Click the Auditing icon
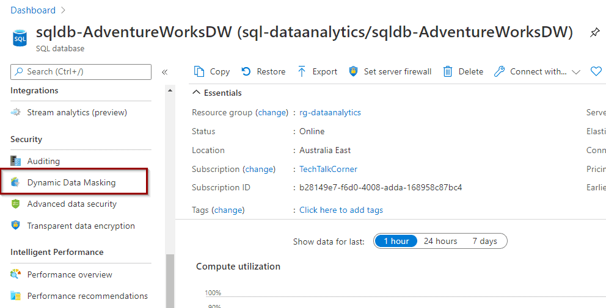 [15, 161]
